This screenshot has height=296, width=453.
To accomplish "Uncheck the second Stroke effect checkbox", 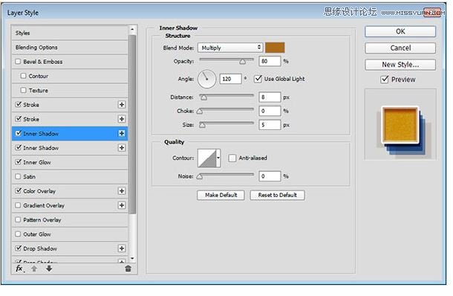I will point(19,119).
